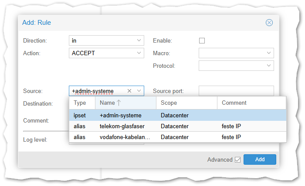This screenshot has height=186, width=305.
Task: Sort by Type column header
Action: (x=80, y=103)
